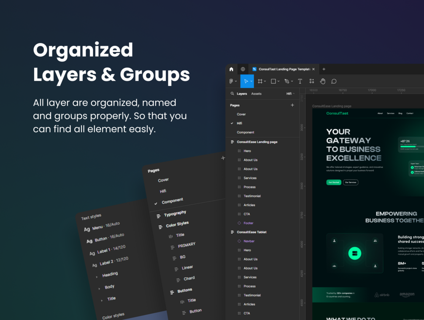
Task: Select the PRIMARY layer in tilted panel
Action: click(186, 245)
